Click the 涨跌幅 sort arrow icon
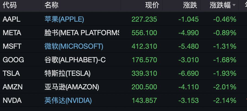Screen dimensions: 247x111 point(234,5)
